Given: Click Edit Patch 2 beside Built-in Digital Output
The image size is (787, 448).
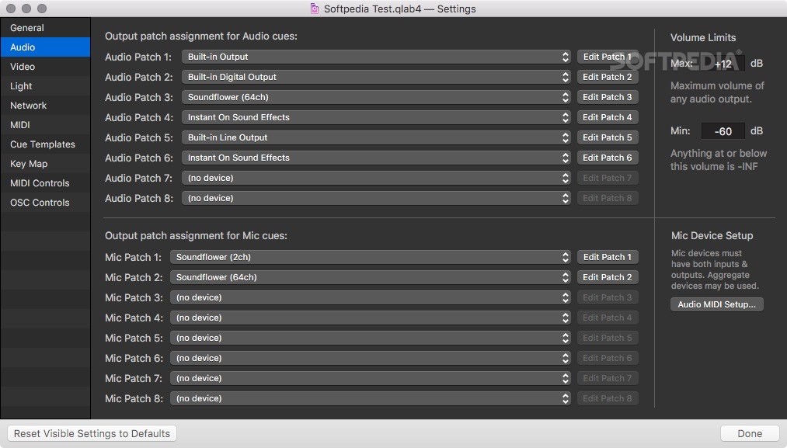Looking at the screenshot, I should tap(608, 77).
